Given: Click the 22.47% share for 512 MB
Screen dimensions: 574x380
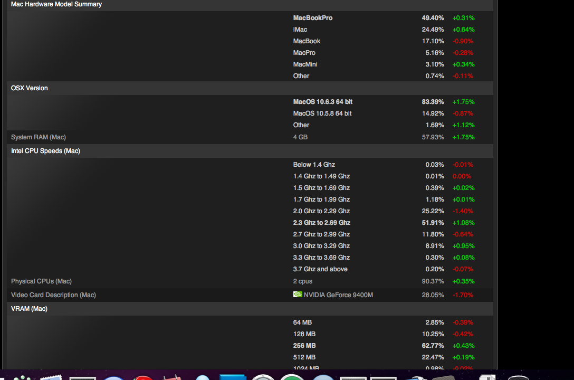Looking at the screenshot, I should pos(433,357).
